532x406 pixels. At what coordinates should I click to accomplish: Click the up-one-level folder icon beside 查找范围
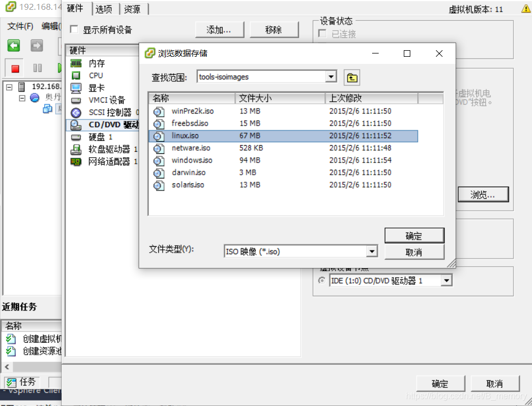351,77
